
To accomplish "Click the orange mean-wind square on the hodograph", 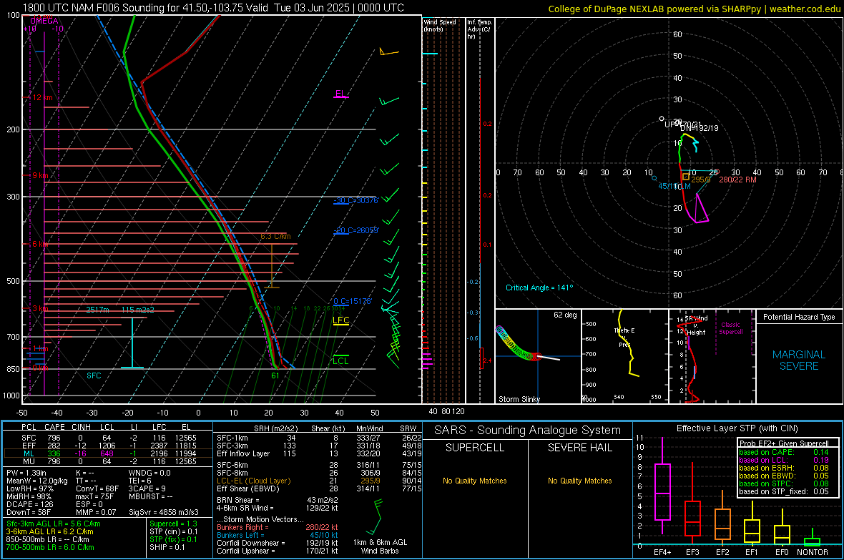I will 686,176.
